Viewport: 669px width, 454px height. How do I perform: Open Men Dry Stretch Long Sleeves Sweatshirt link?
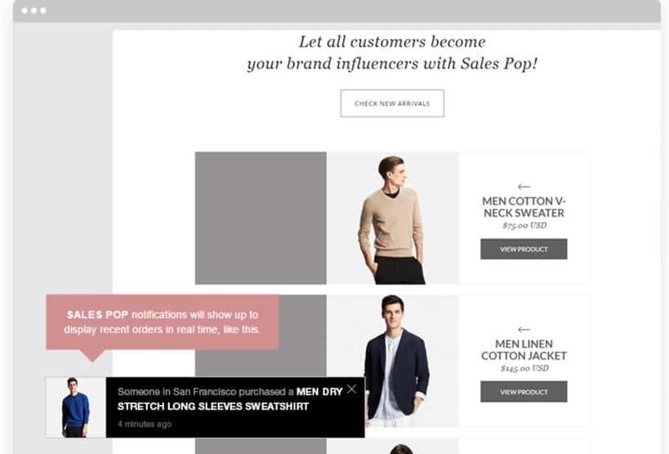coord(230,399)
